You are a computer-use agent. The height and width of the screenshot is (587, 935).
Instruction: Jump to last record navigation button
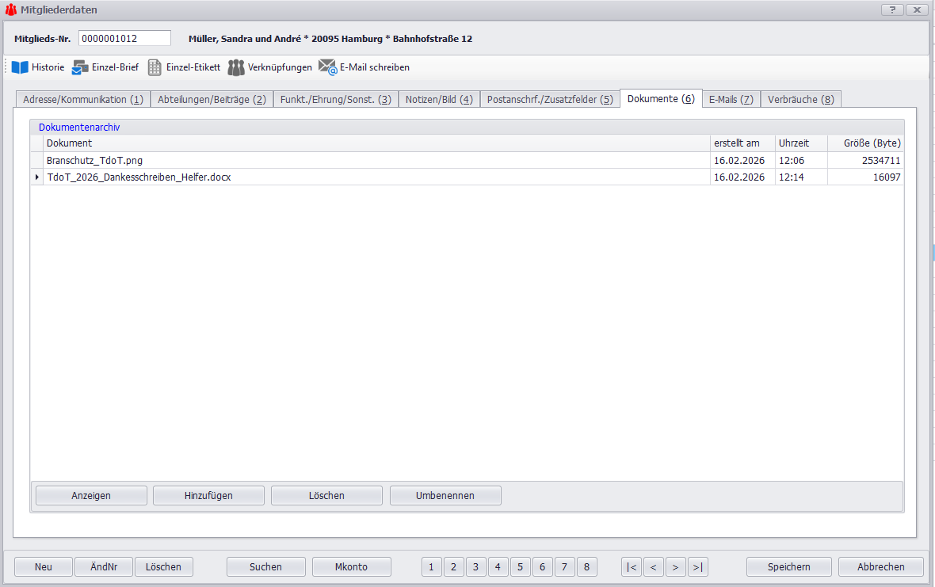tap(697, 566)
